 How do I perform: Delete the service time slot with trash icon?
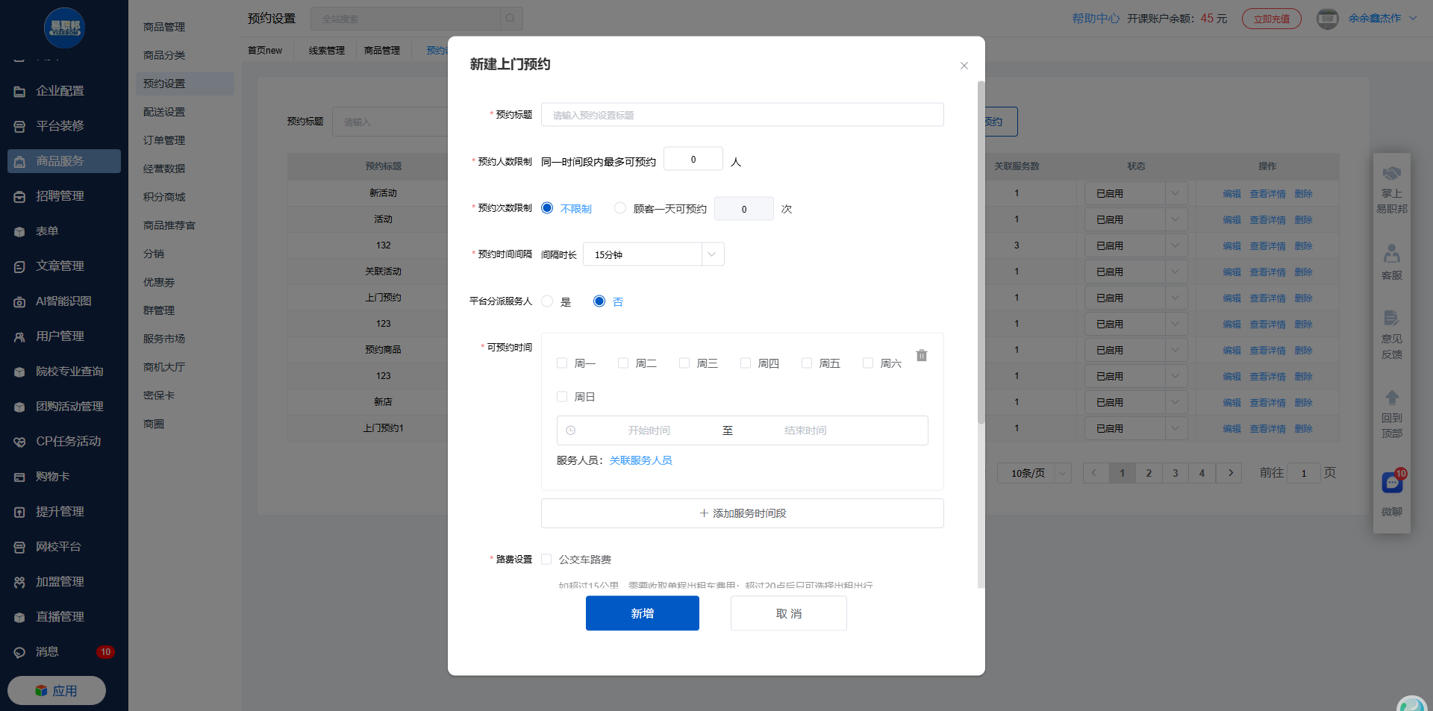[922, 356]
